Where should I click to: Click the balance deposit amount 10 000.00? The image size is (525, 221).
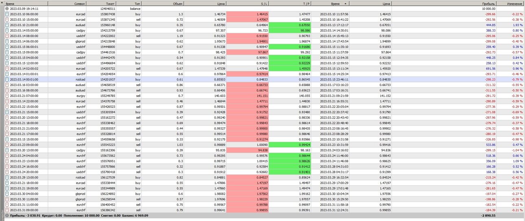point(488,9)
